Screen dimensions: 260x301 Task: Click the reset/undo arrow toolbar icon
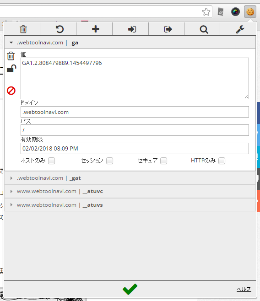pyautogui.click(x=60, y=29)
